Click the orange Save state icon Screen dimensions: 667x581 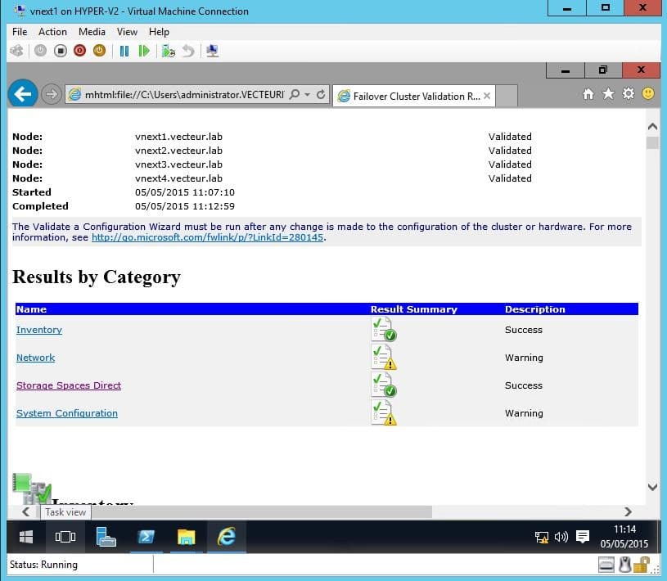(x=99, y=51)
